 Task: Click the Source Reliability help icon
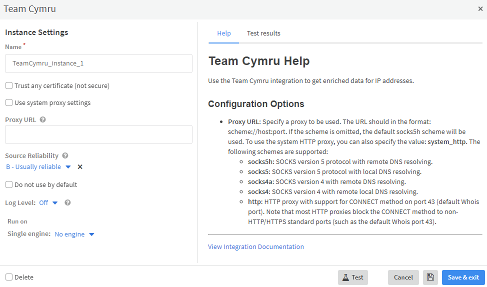(65, 156)
